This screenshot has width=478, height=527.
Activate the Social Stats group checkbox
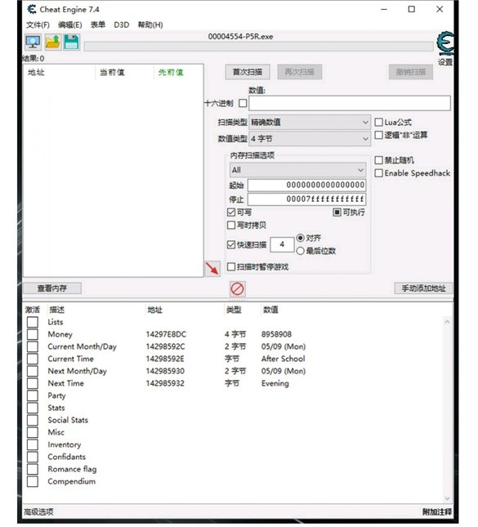pos(33,420)
